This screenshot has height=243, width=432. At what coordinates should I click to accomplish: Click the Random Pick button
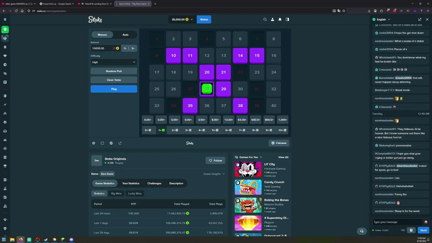click(114, 71)
